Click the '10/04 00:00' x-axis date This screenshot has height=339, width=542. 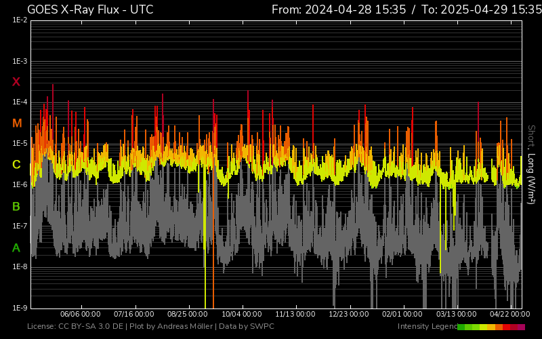point(242,314)
